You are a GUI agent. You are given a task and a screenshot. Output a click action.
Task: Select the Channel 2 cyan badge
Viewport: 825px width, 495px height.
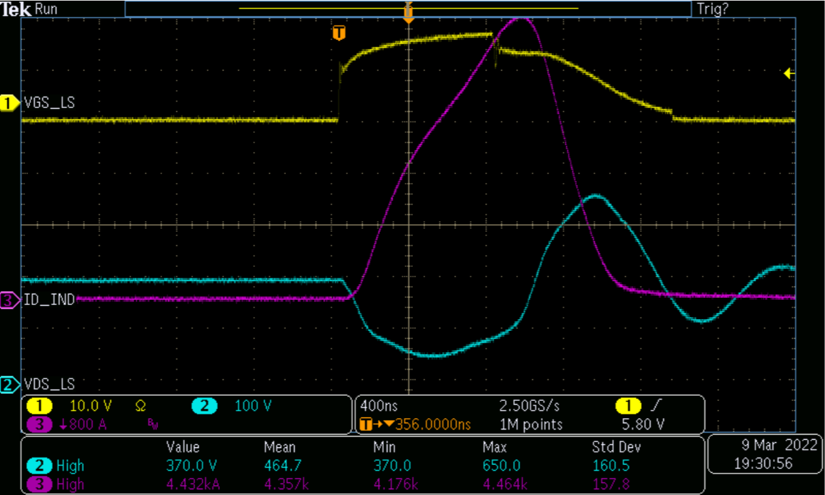click(205, 406)
